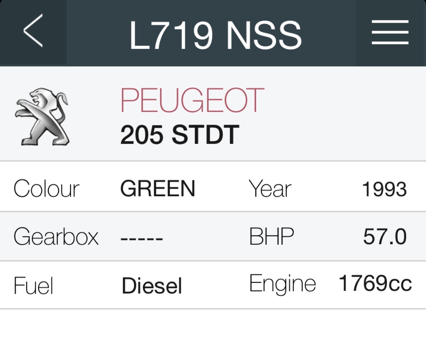Select the Fuel label
The height and width of the screenshot is (345, 426).
(x=33, y=286)
